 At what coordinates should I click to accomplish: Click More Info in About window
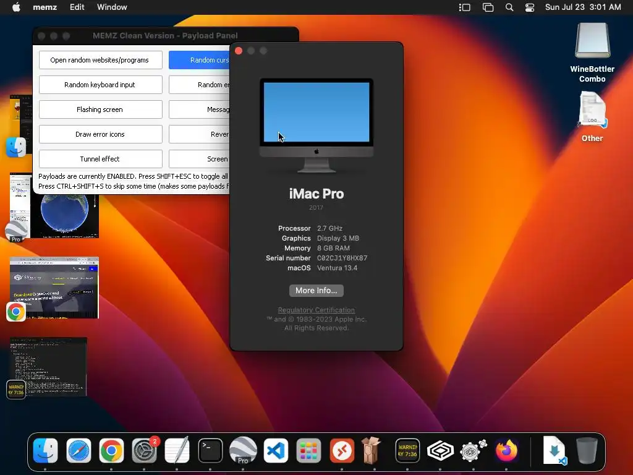pyautogui.click(x=316, y=291)
